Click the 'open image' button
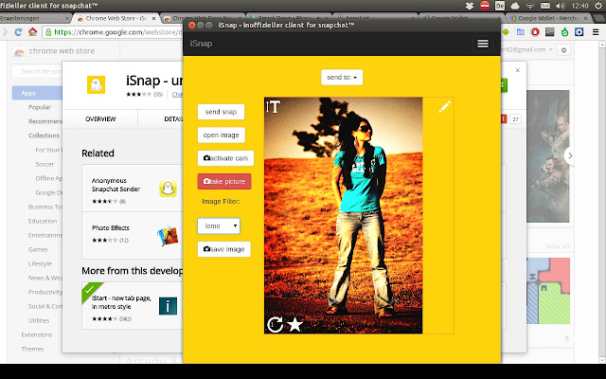 tap(221, 135)
